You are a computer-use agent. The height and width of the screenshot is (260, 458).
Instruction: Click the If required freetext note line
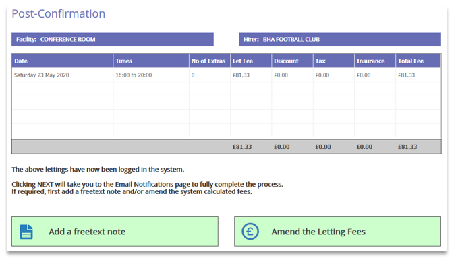tap(132, 192)
